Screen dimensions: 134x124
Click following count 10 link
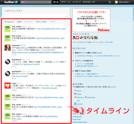click(88, 34)
